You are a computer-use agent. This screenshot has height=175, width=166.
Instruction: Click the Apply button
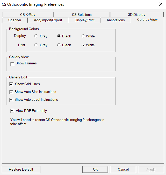[x=151, y=170]
